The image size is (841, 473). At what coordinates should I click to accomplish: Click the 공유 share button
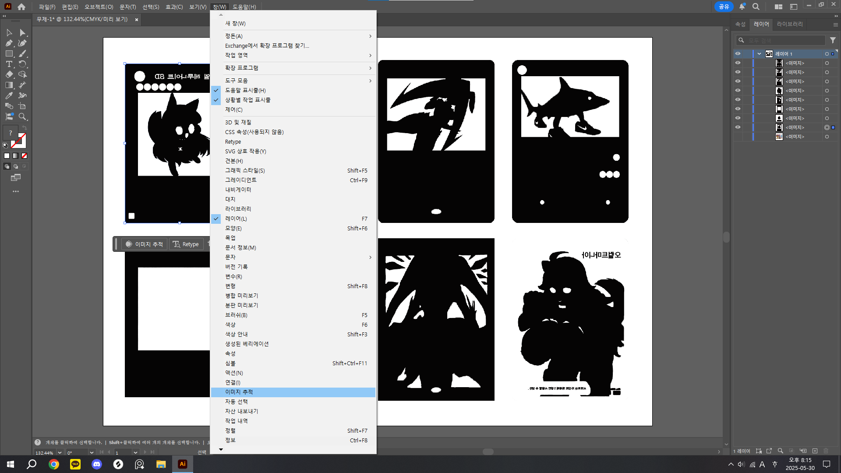(724, 7)
